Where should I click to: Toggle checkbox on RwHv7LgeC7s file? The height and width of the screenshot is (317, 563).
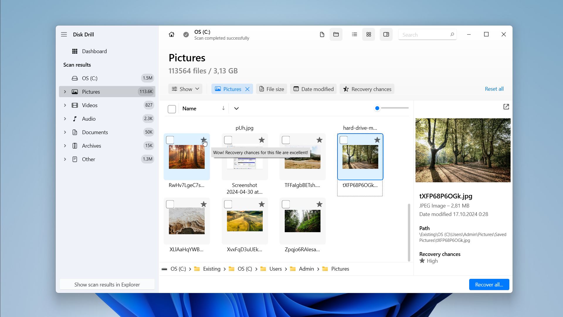pos(170,140)
